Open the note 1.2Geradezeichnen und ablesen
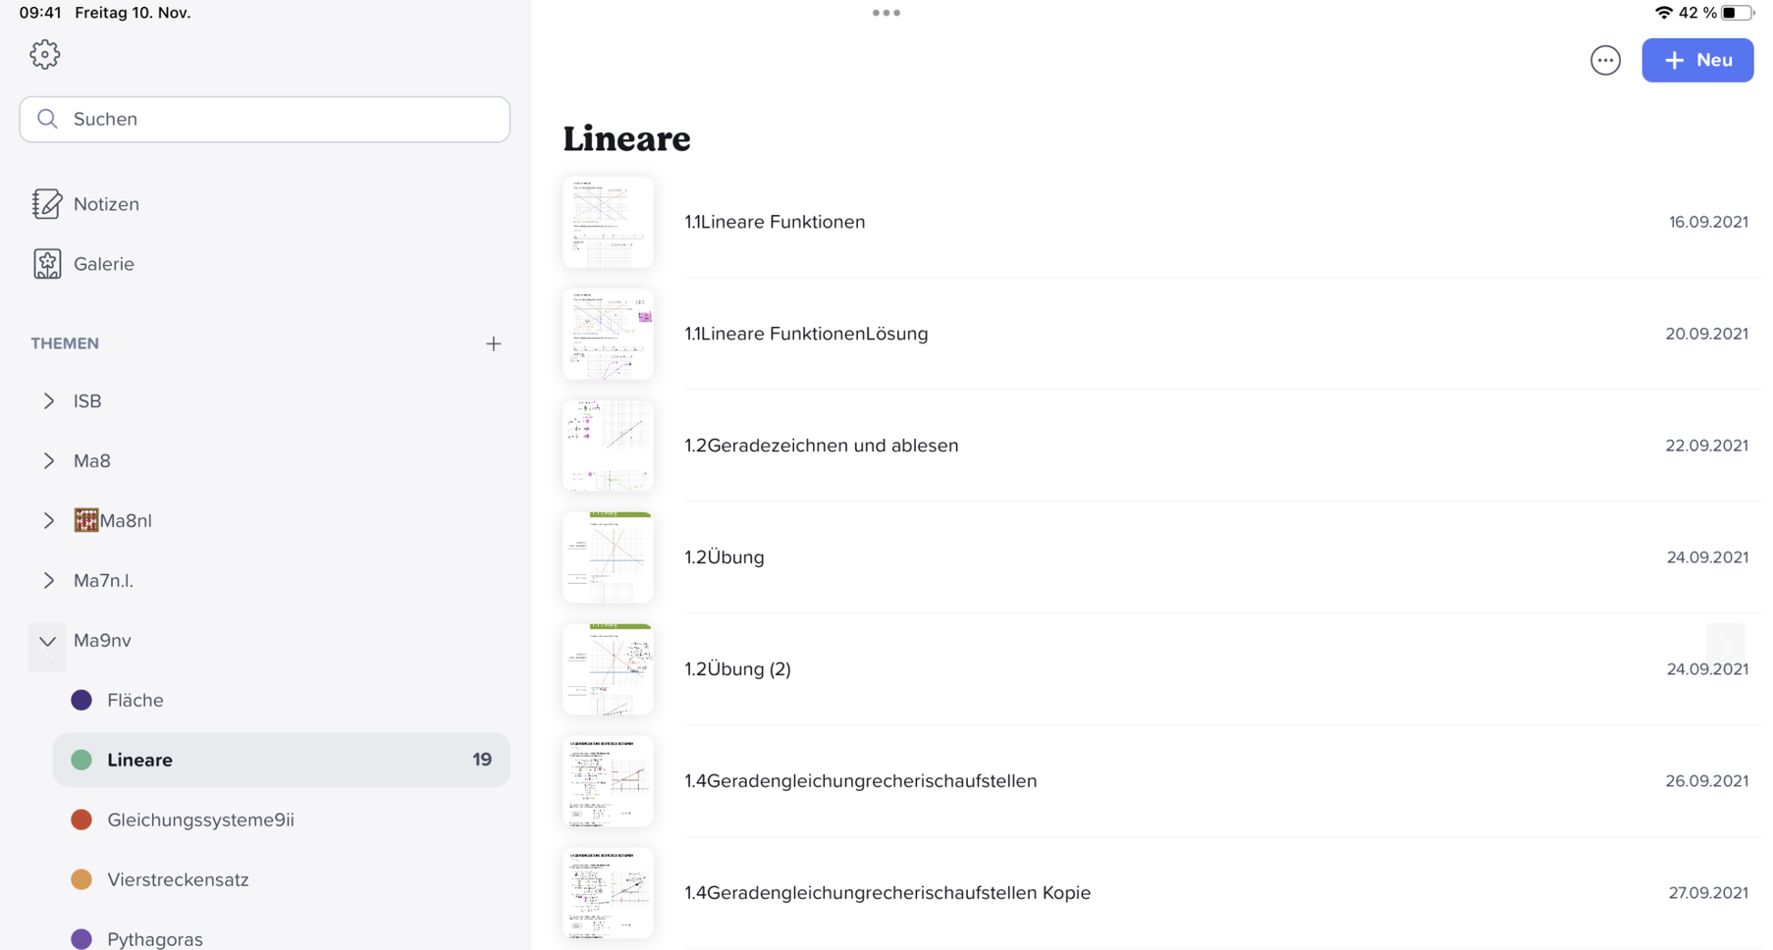1773x950 pixels. (821, 446)
